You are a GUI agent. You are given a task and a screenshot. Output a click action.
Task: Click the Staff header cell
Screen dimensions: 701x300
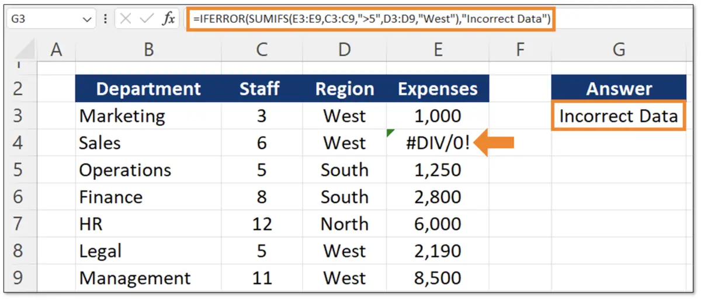[262, 89]
